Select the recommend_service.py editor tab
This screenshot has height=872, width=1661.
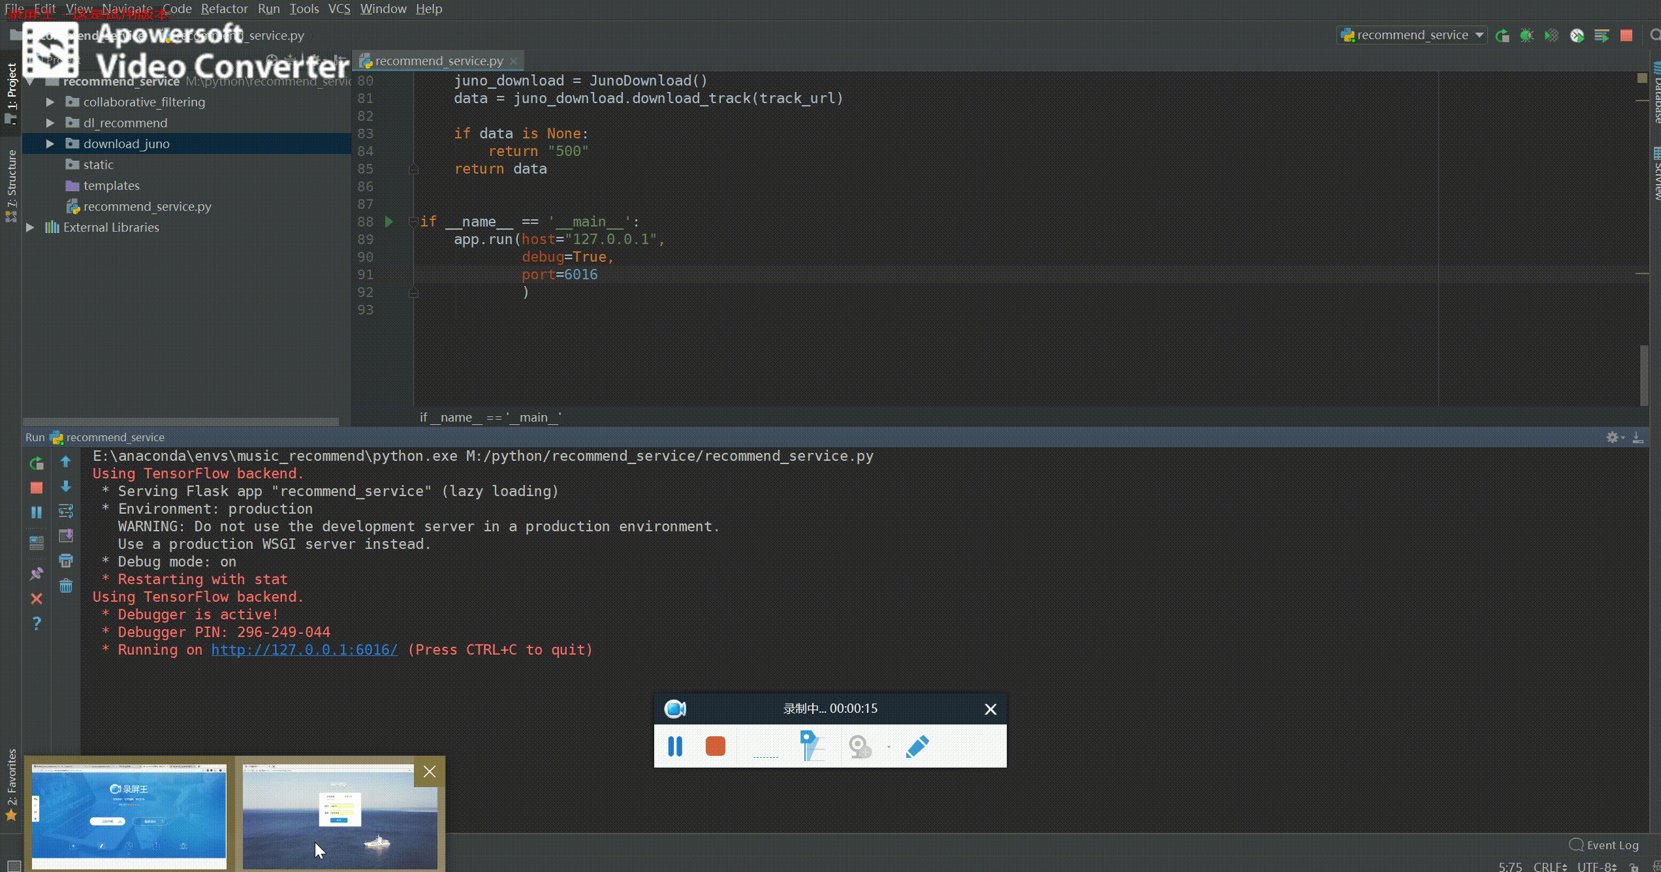(438, 61)
